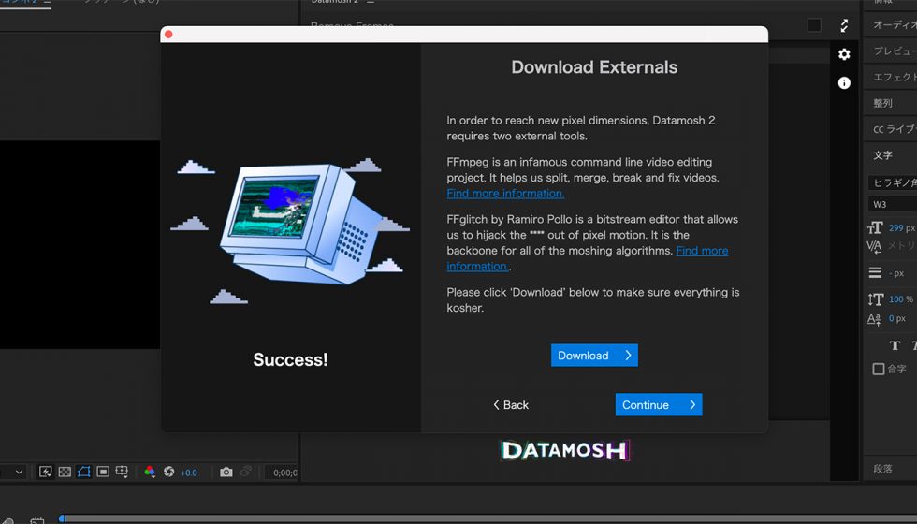This screenshot has width=917, height=524.
Task: Go Back in the Download Externals dialog
Action: pyautogui.click(x=511, y=404)
